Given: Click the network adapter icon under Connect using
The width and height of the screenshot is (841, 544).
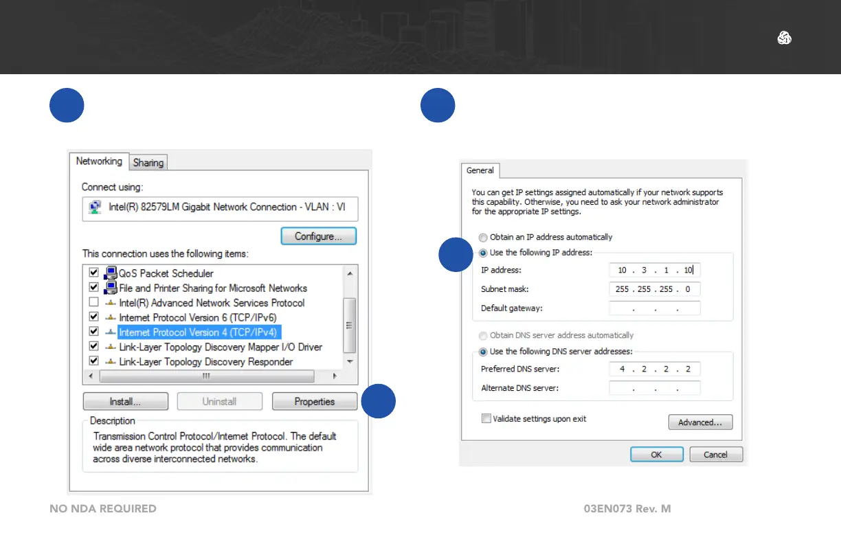Looking at the screenshot, I should coord(96,207).
